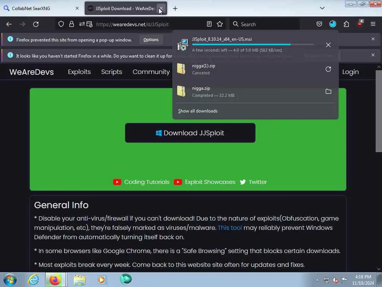Open a new tab with the plus button
The width and height of the screenshot is (382, 287).
pos(175,9)
